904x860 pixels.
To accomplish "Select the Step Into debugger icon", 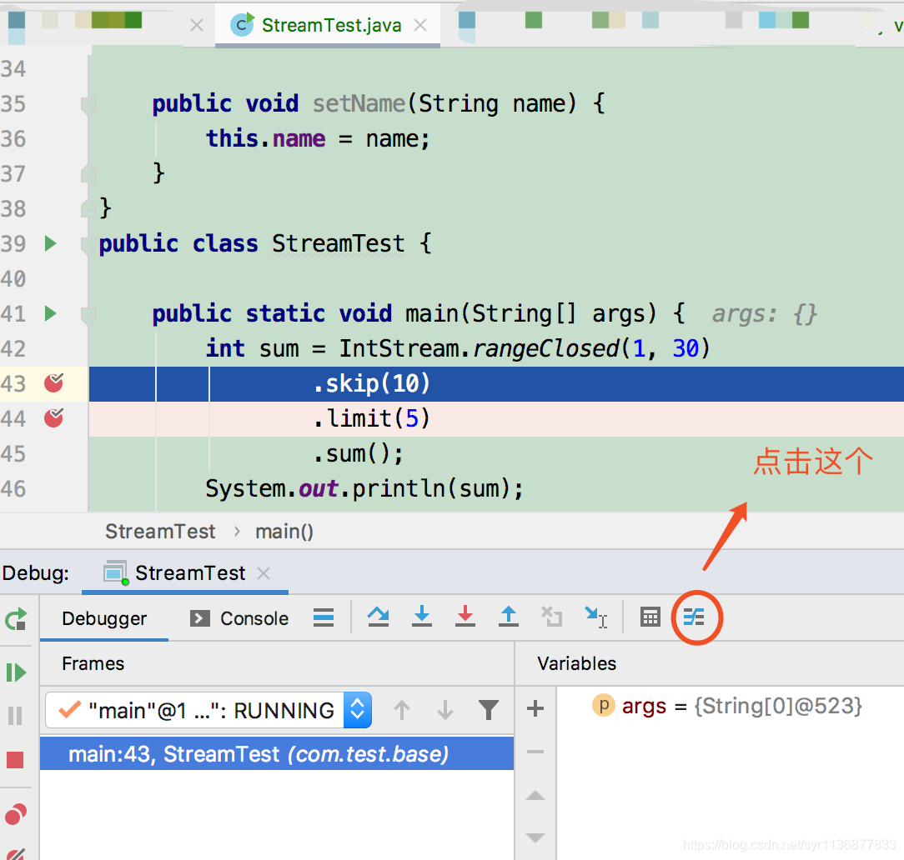I will pos(422,617).
